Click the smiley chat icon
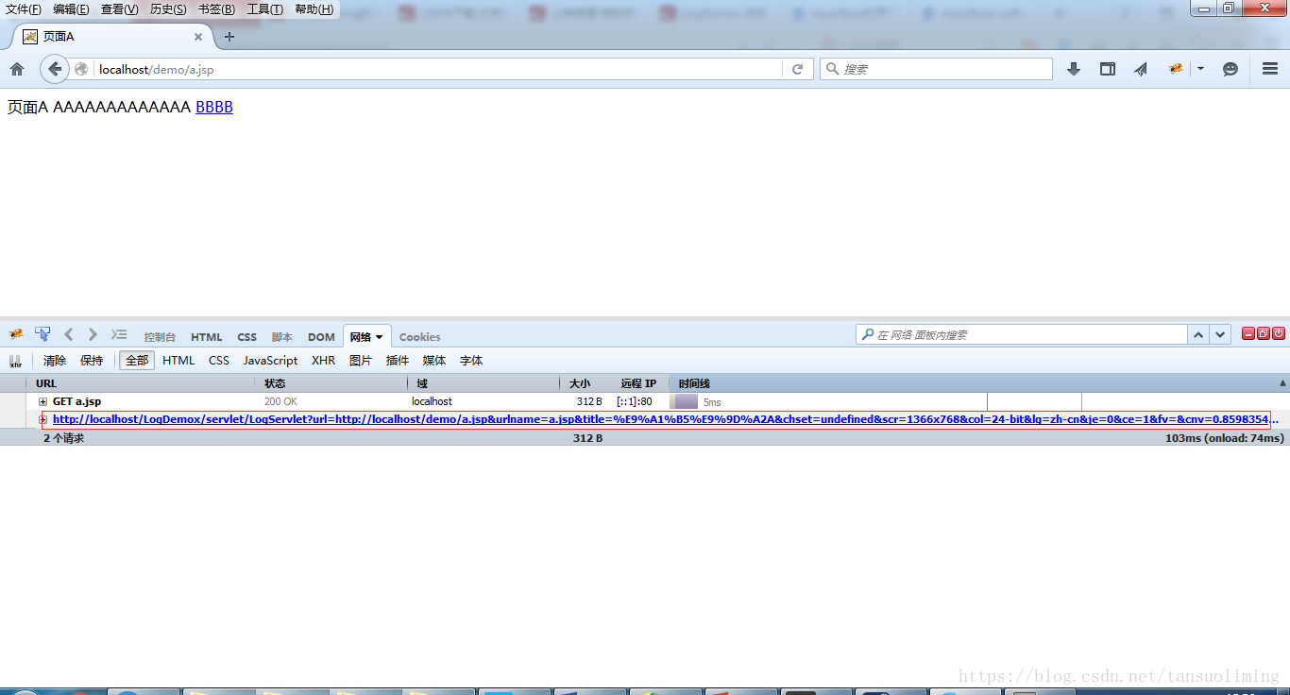 [x=1231, y=69]
